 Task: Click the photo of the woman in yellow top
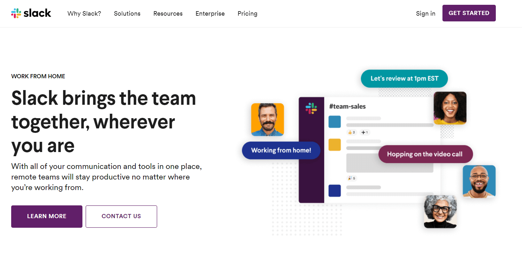click(450, 108)
